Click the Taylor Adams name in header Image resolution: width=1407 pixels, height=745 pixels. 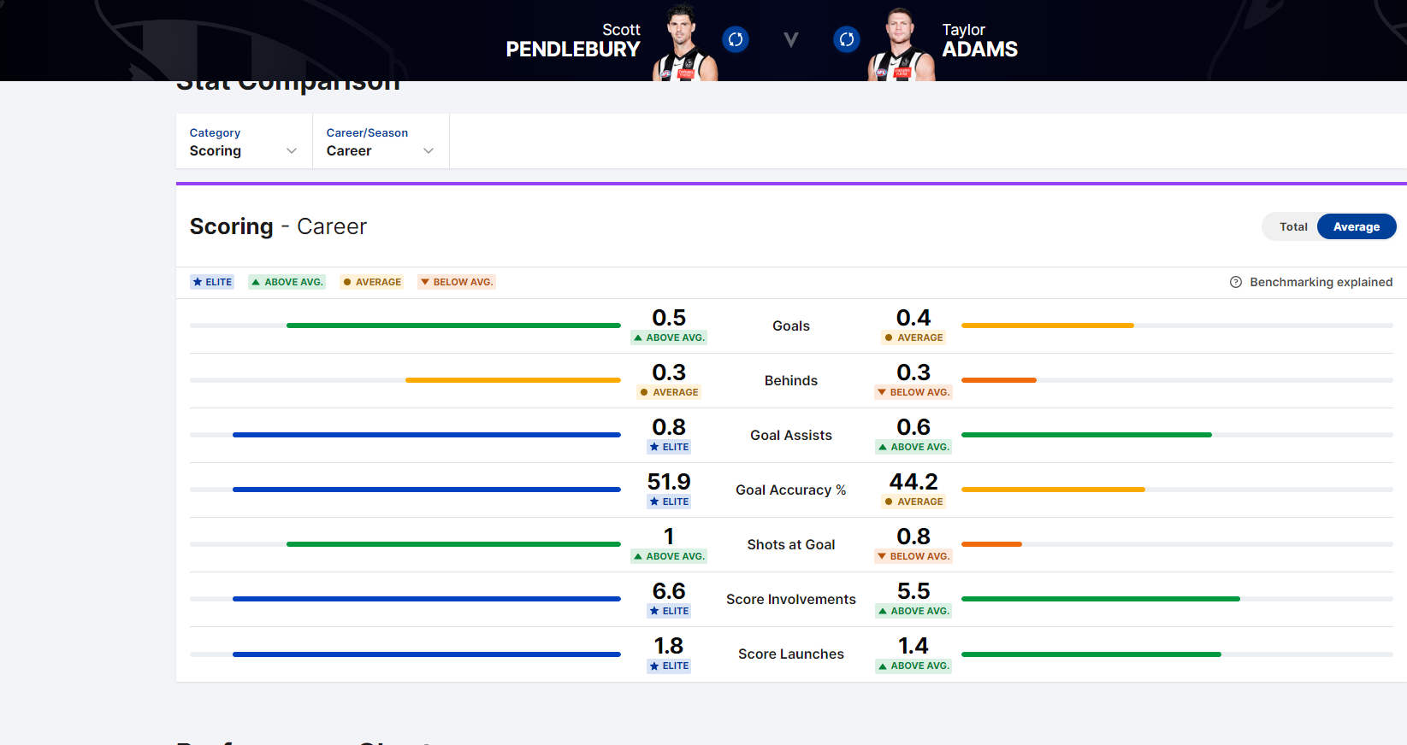[979, 40]
